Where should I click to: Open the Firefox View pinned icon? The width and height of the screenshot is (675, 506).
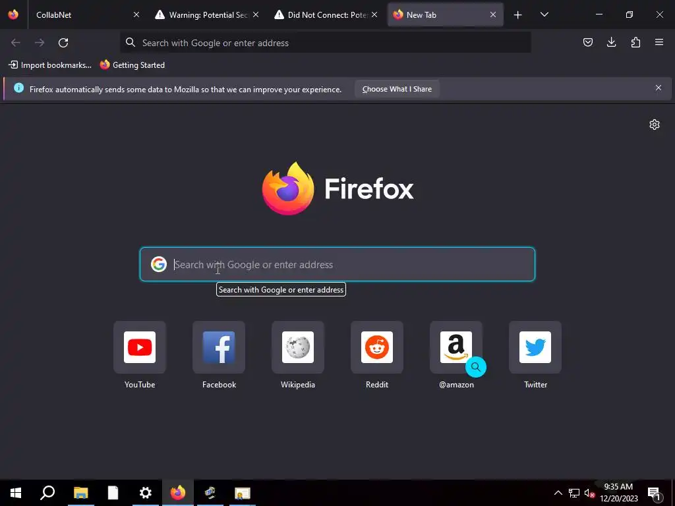[x=13, y=14]
